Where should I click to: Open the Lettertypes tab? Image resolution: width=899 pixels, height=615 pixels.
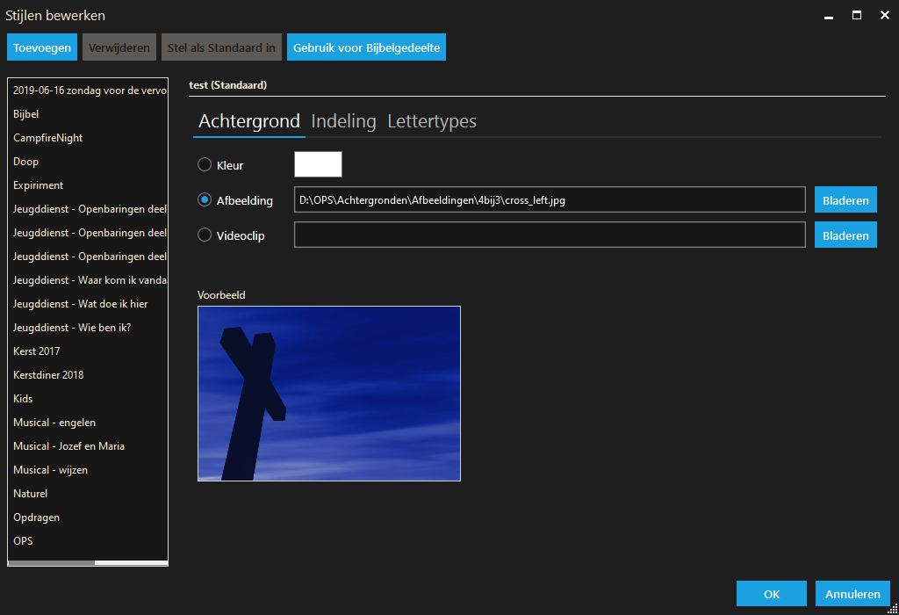tap(432, 121)
